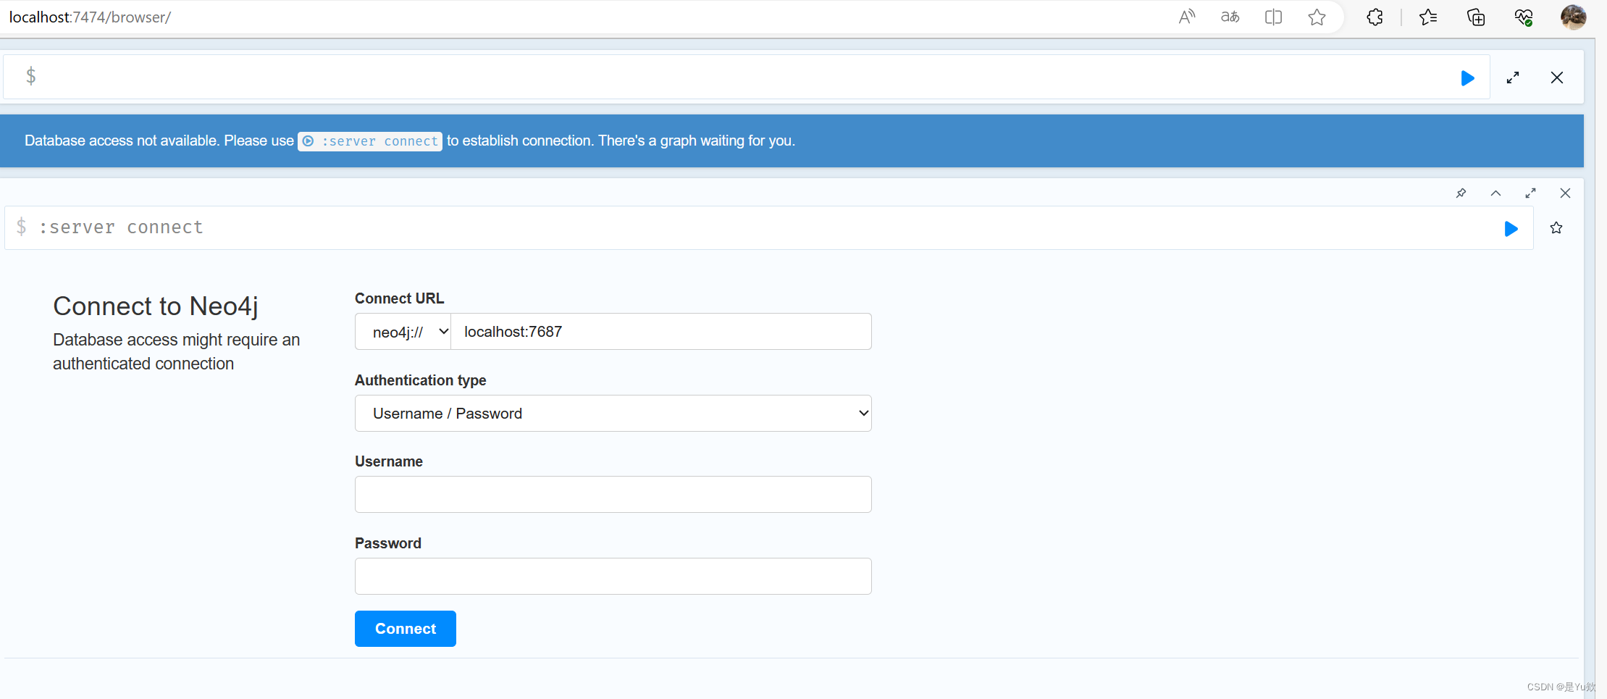Image resolution: width=1607 pixels, height=699 pixels.
Task: Pin the server connect frame
Action: tap(1461, 193)
